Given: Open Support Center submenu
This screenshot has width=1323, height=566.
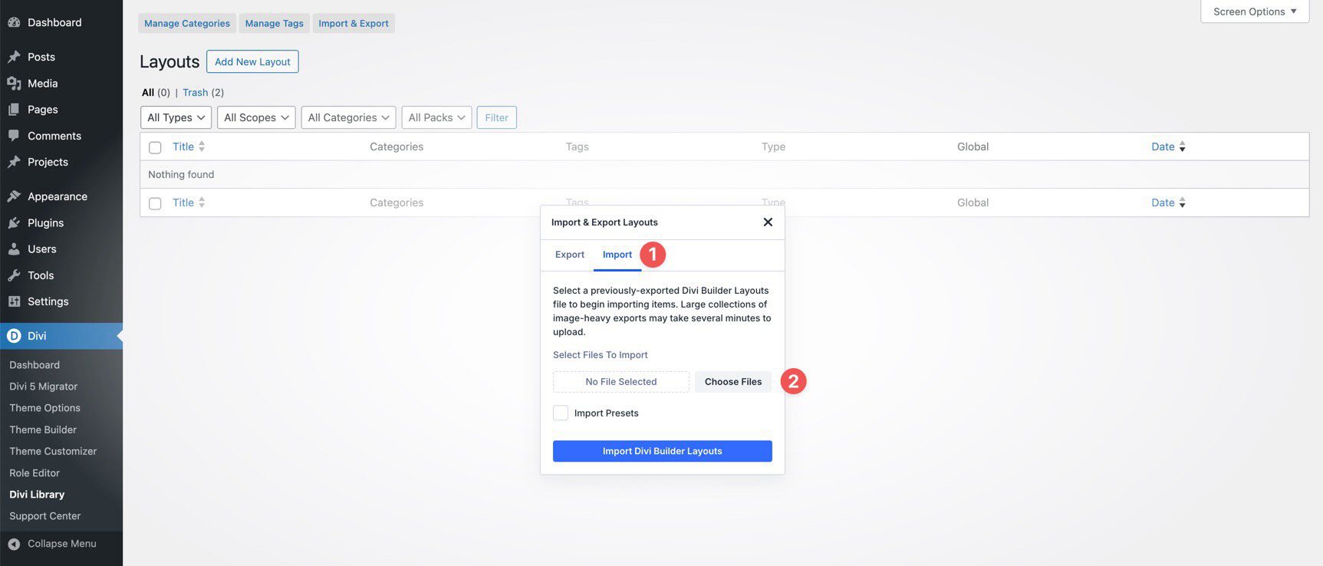Looking at the screenshot, I should pos(44,516).
